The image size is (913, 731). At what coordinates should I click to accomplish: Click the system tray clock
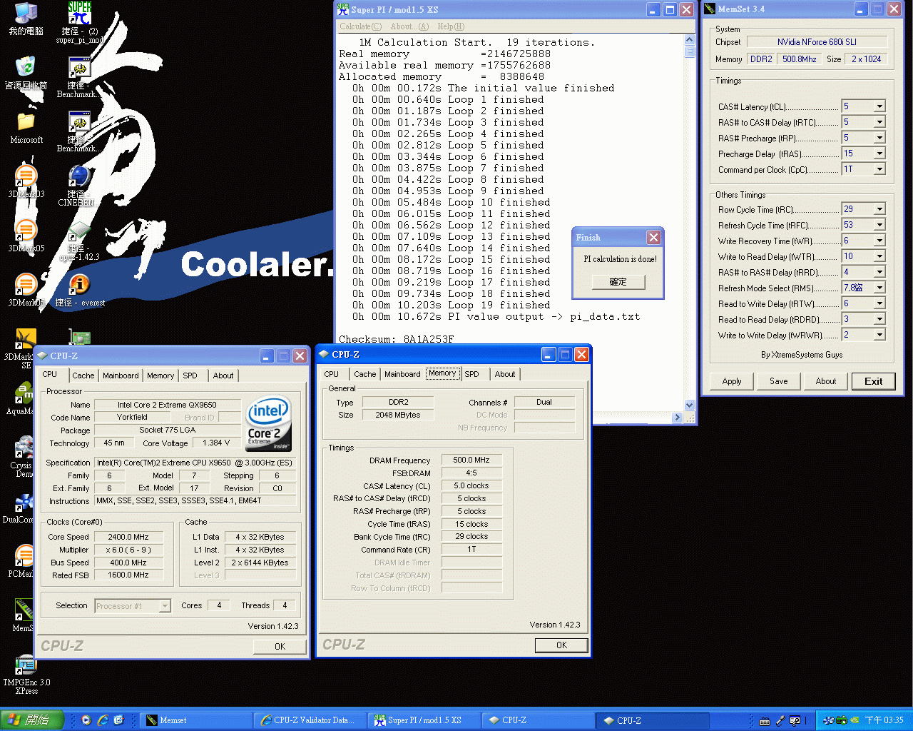tap(884, 720)
